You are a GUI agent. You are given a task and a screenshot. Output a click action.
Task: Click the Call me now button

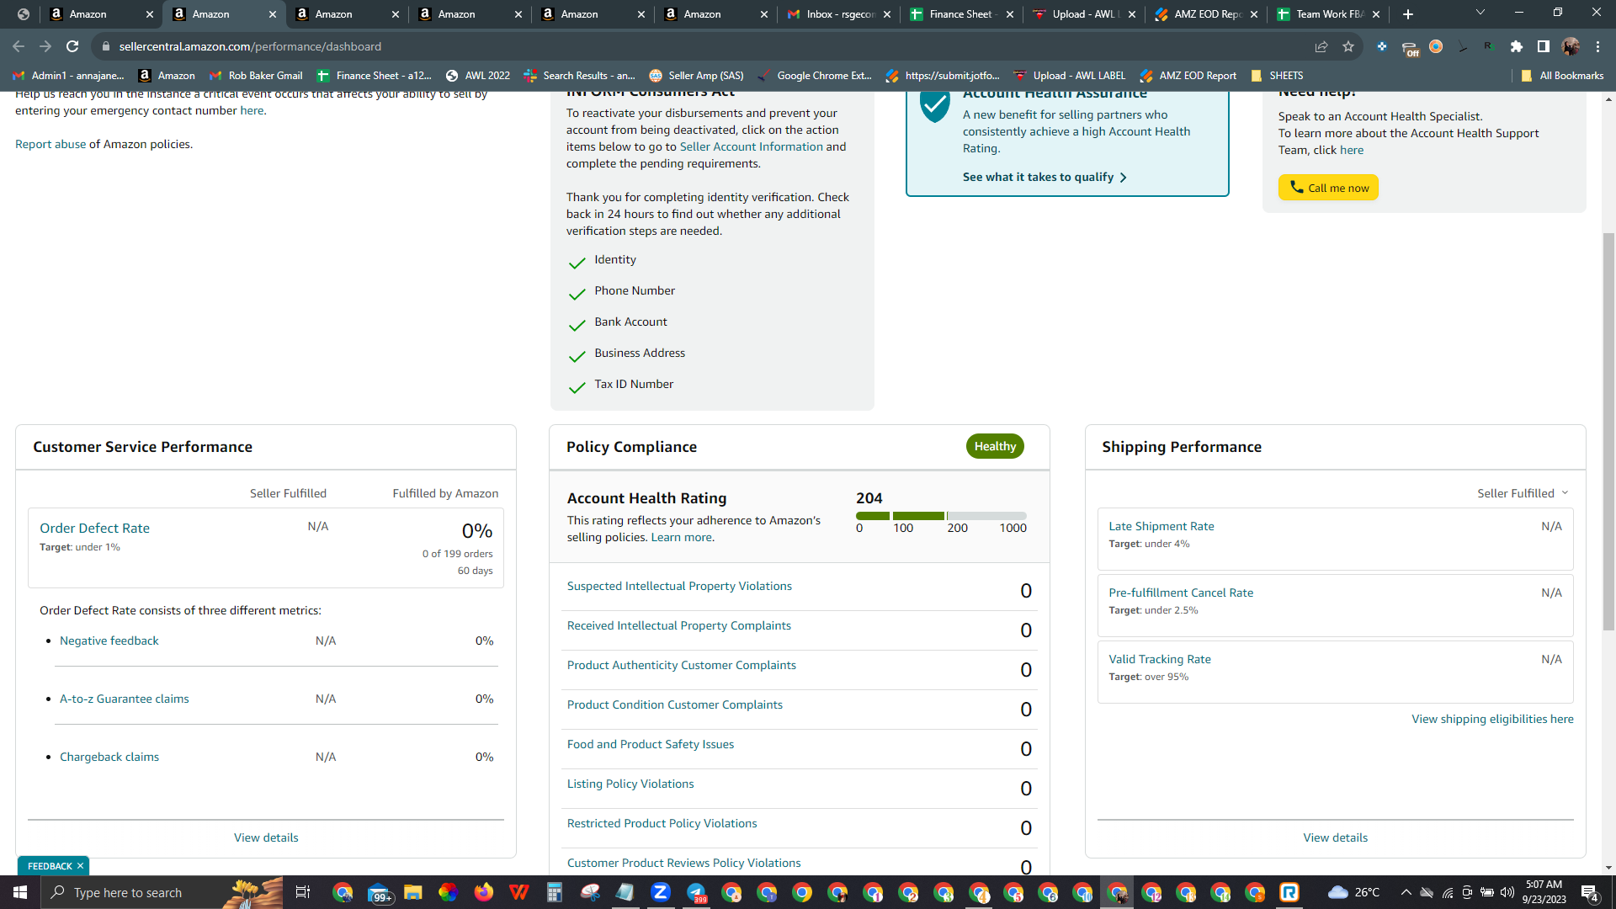(1328, 188)
